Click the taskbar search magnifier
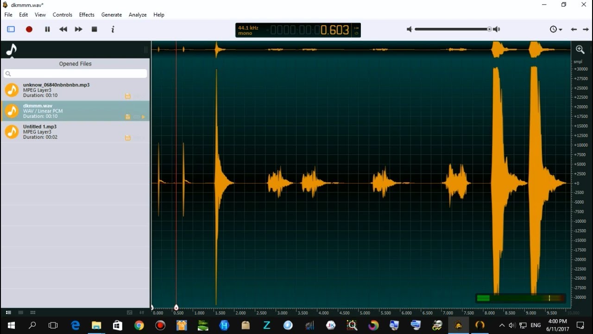593x334 pixels. click(x=32, y=326)
